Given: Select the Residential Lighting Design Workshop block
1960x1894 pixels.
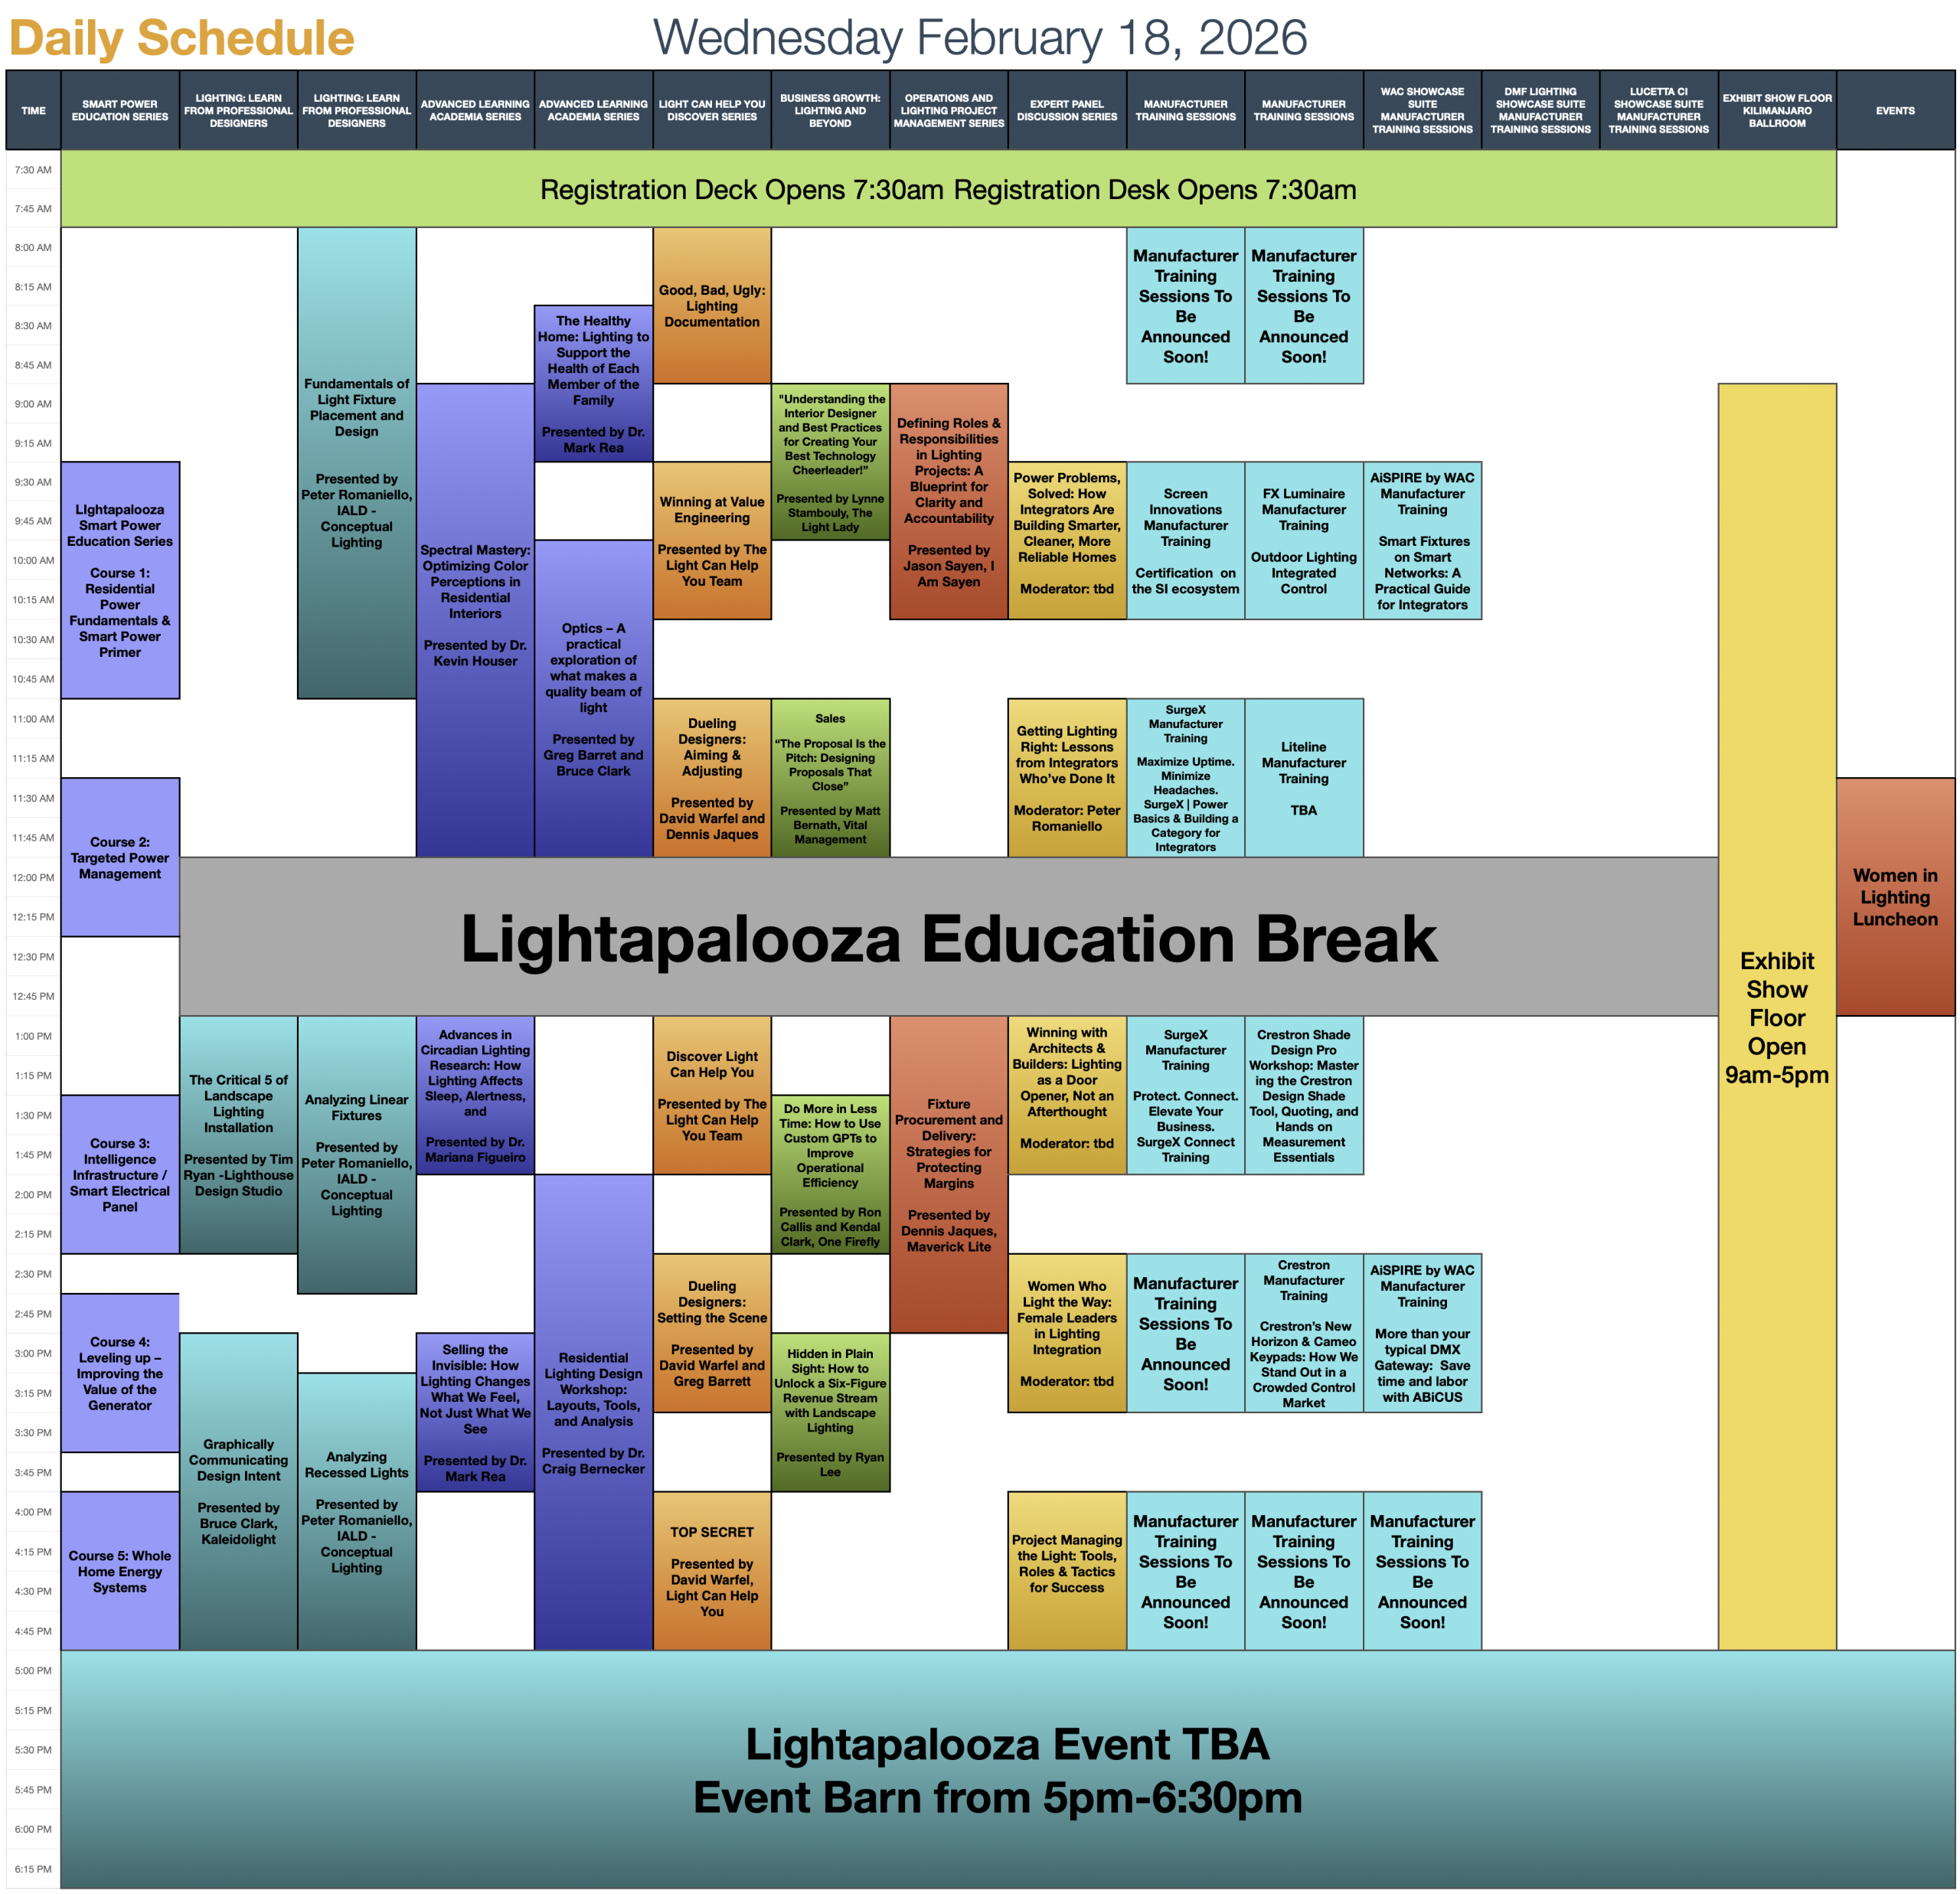Looking at the screenshot, I should point(593,1412).
